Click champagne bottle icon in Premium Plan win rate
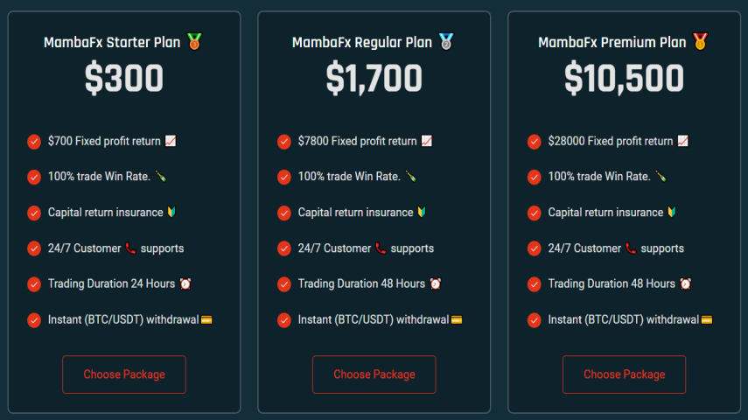The height and width of the screenshot is (420, 748). (x=661, y=177)
